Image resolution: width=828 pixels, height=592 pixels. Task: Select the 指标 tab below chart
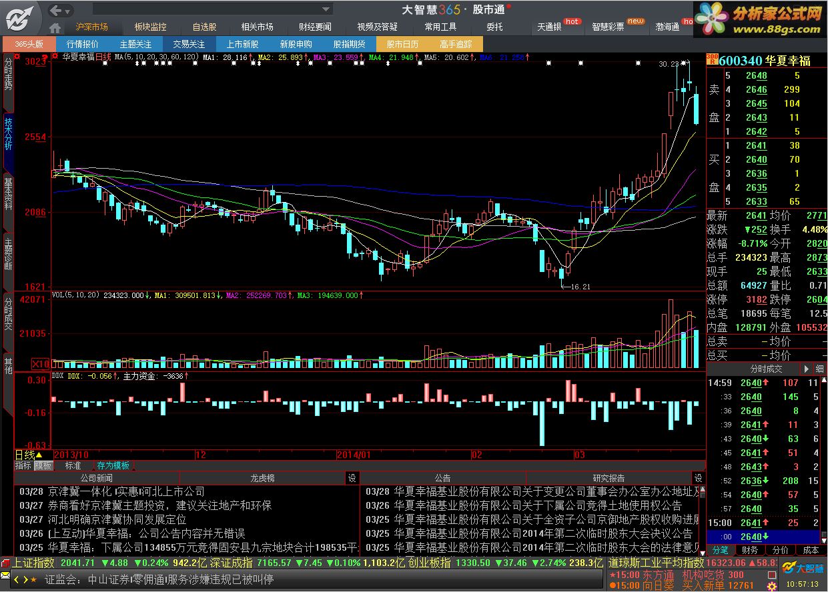pos(23,465)
